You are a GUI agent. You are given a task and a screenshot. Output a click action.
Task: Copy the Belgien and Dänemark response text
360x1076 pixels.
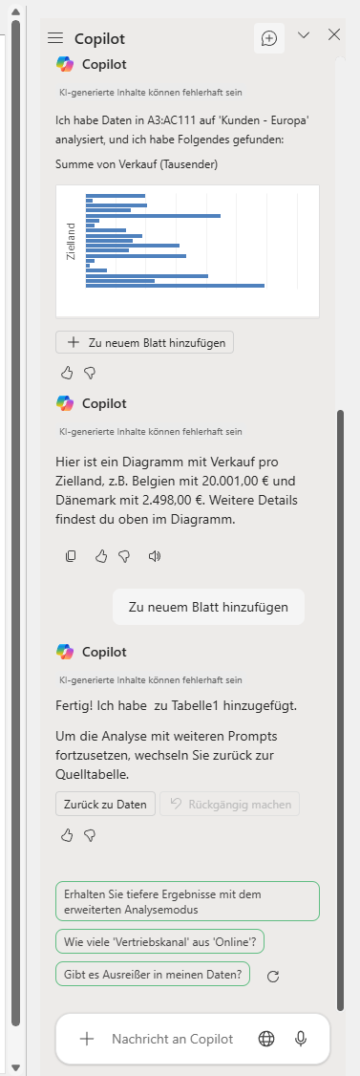click(70, 556)
